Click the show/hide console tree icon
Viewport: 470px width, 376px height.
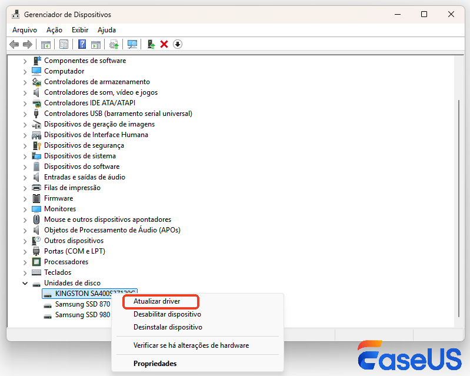[x=45, y=44]
